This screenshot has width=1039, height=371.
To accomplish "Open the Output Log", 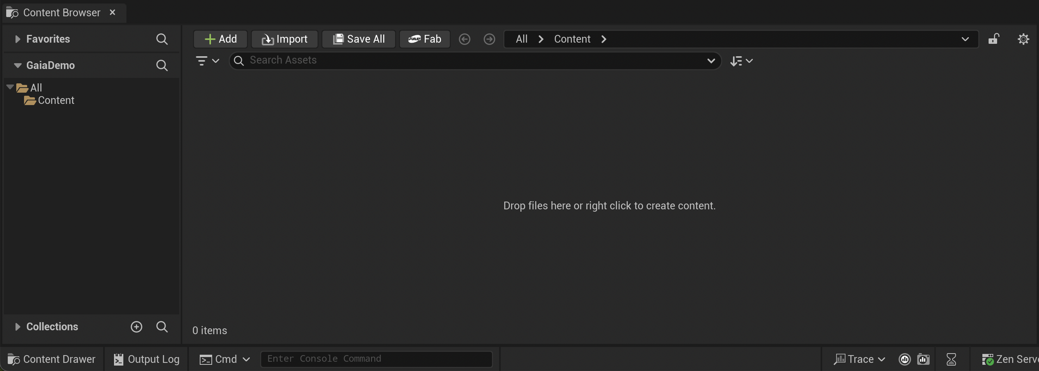I will click(x=147, y=359).
